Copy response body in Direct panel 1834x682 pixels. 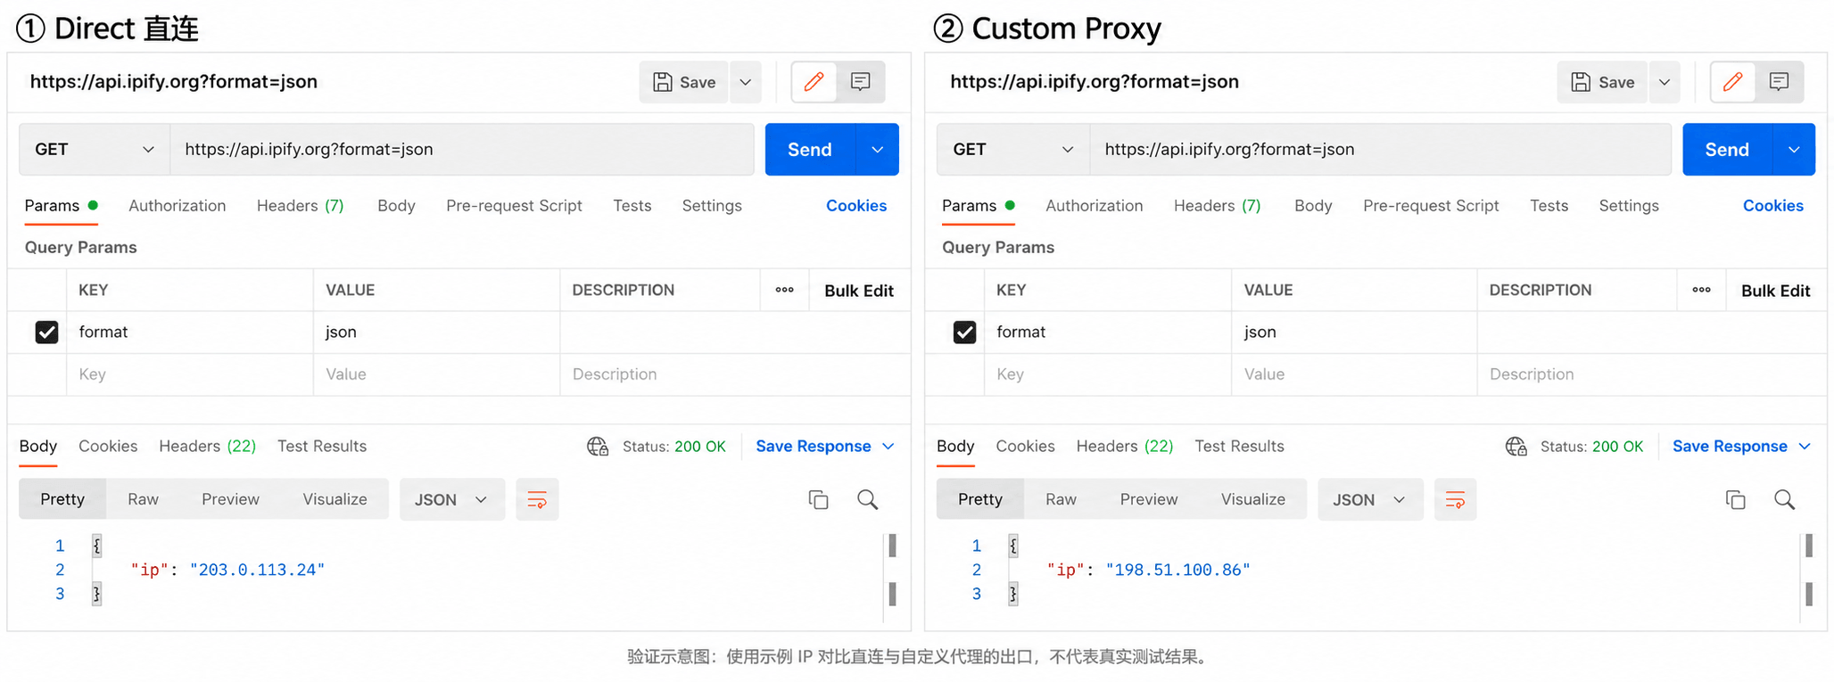(818, 499)
